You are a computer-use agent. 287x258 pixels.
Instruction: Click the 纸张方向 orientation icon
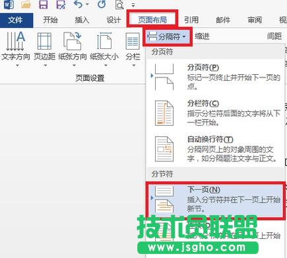73,41
